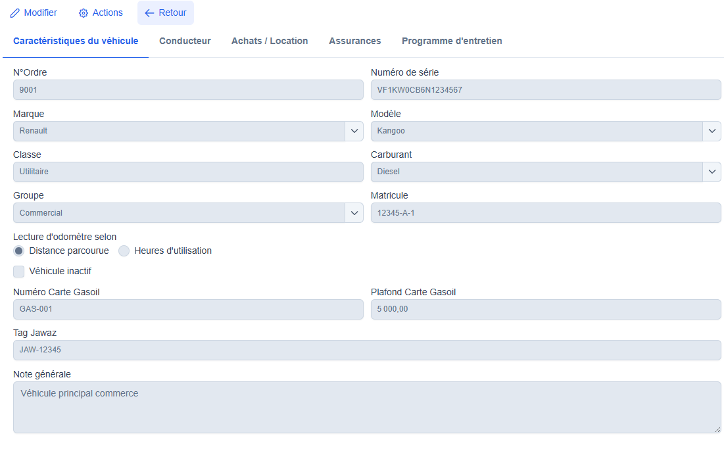Image resolution: width=724 pixels, height=455 pixels.
Task: Tick the Véhicule inactif checkbox
Action: [19, 271]
